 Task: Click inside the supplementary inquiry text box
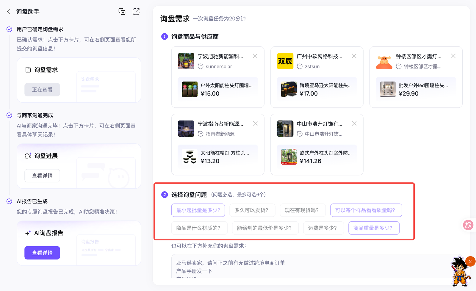315,266
